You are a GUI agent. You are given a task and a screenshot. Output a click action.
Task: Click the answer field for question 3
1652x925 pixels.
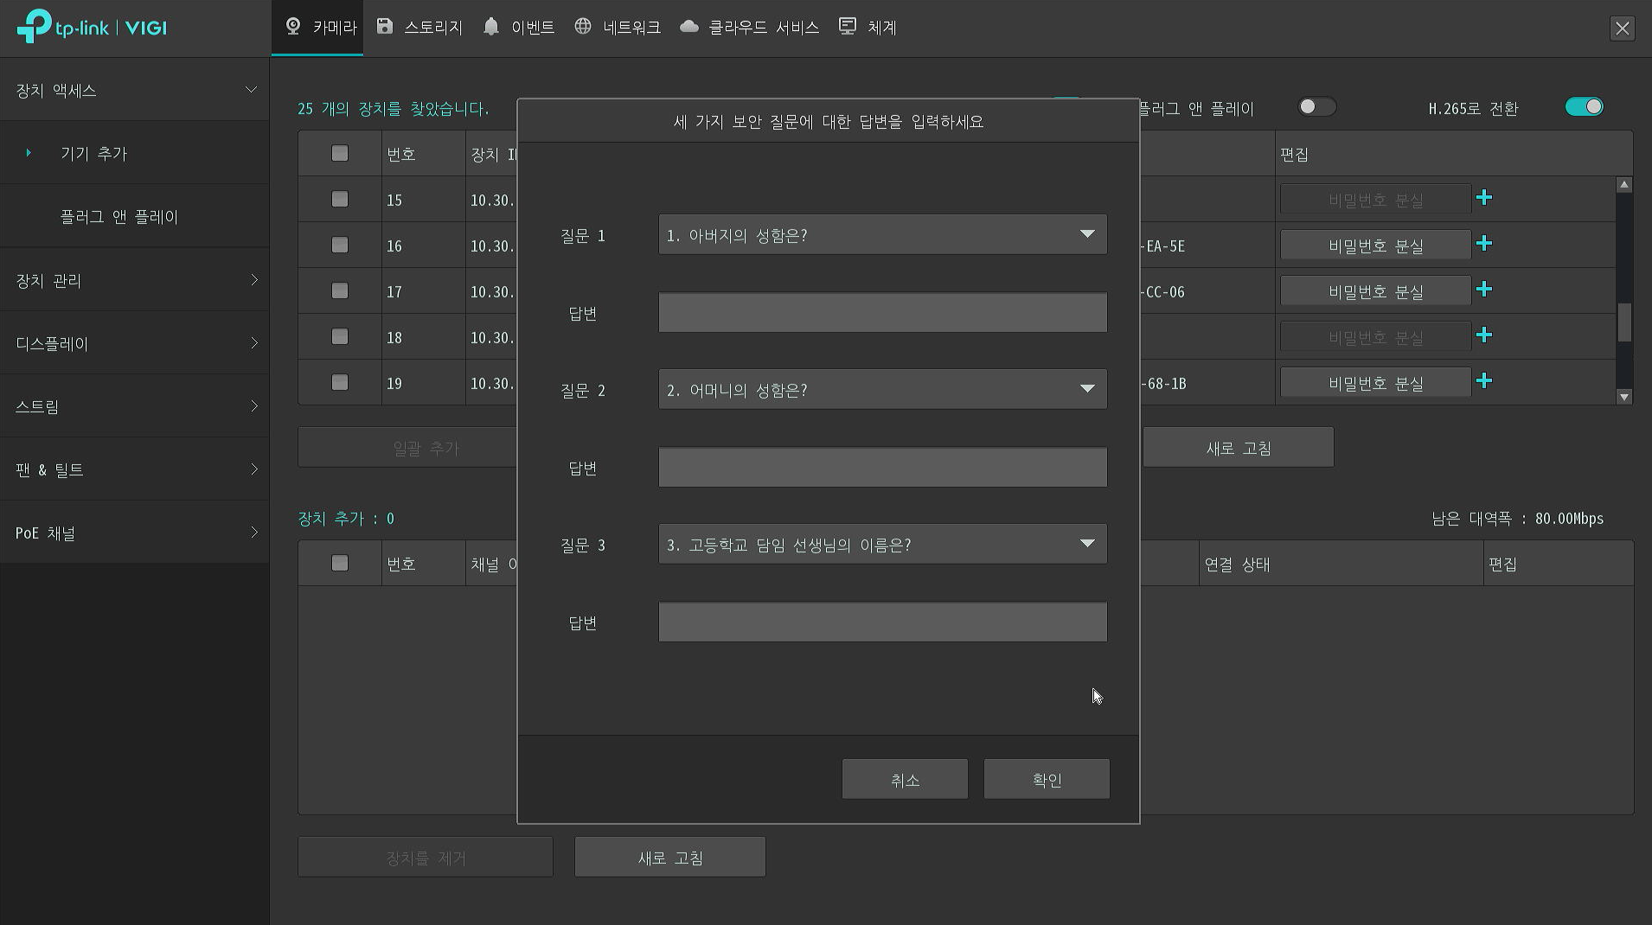click(882, 622)
